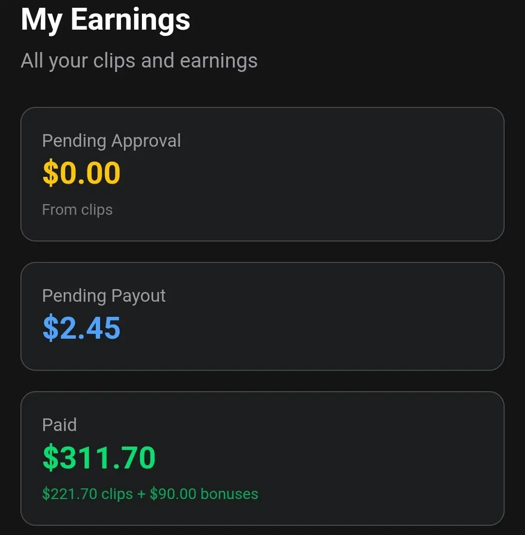The width and height of the screenshot is (525, 535).
Task: Select the blue $2.45 payout amount
Action: tap(81, 328)
